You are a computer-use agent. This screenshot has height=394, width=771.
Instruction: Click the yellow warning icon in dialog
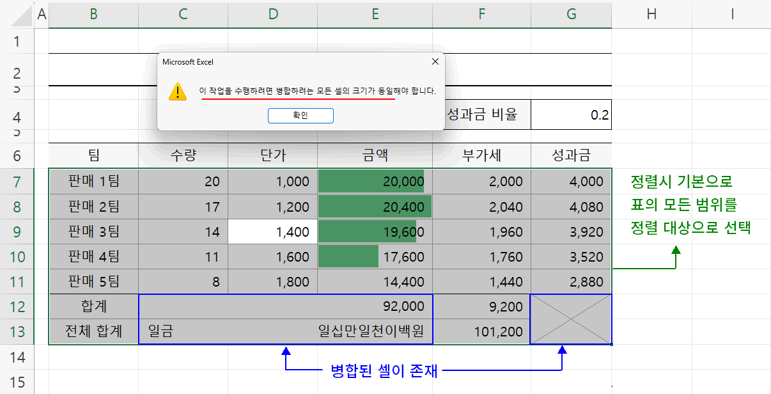(x=178, y=91)
